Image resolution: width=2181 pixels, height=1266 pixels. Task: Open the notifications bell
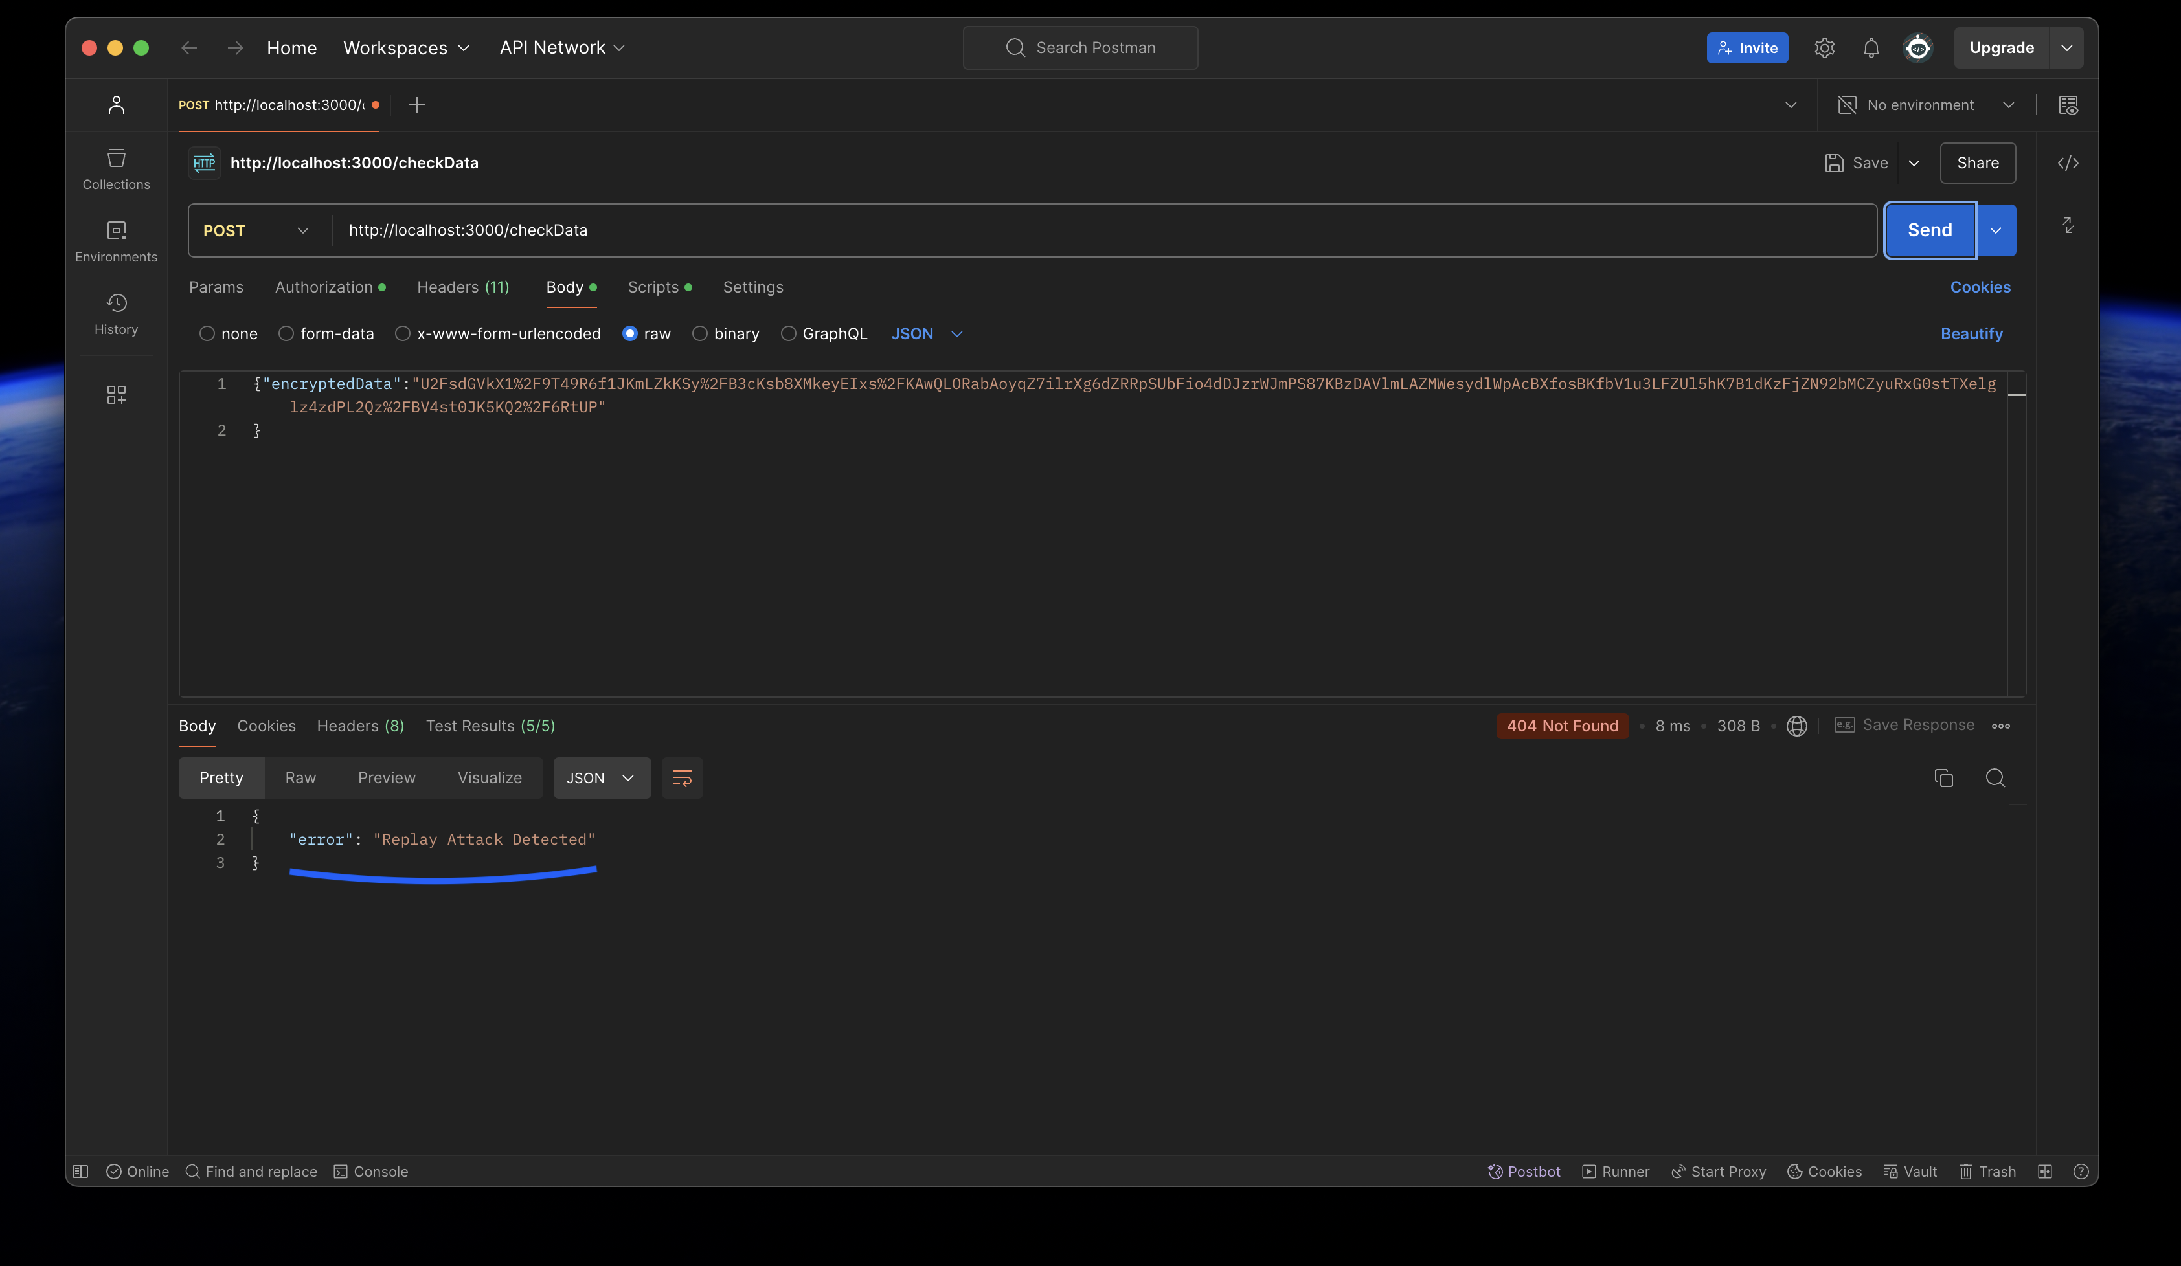point(1870,49)
